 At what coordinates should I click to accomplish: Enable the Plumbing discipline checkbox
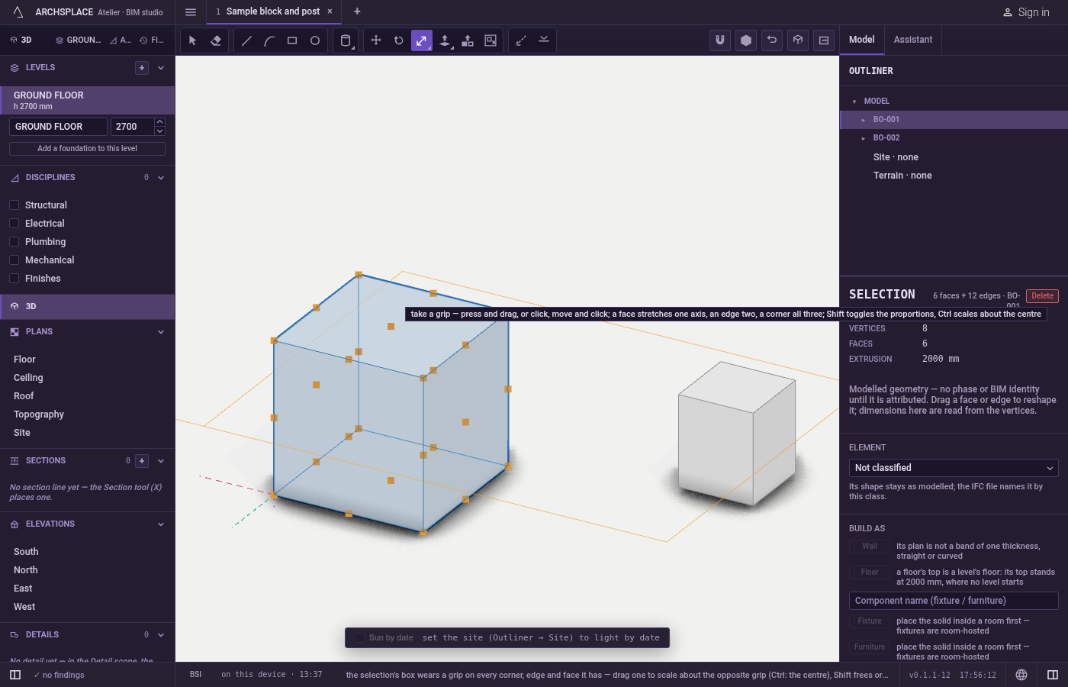pos(14,241)
